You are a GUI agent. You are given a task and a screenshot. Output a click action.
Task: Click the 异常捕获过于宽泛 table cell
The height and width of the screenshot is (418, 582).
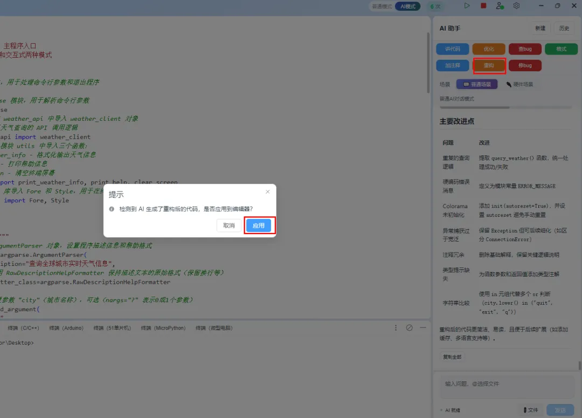click(x=456, y=235)
